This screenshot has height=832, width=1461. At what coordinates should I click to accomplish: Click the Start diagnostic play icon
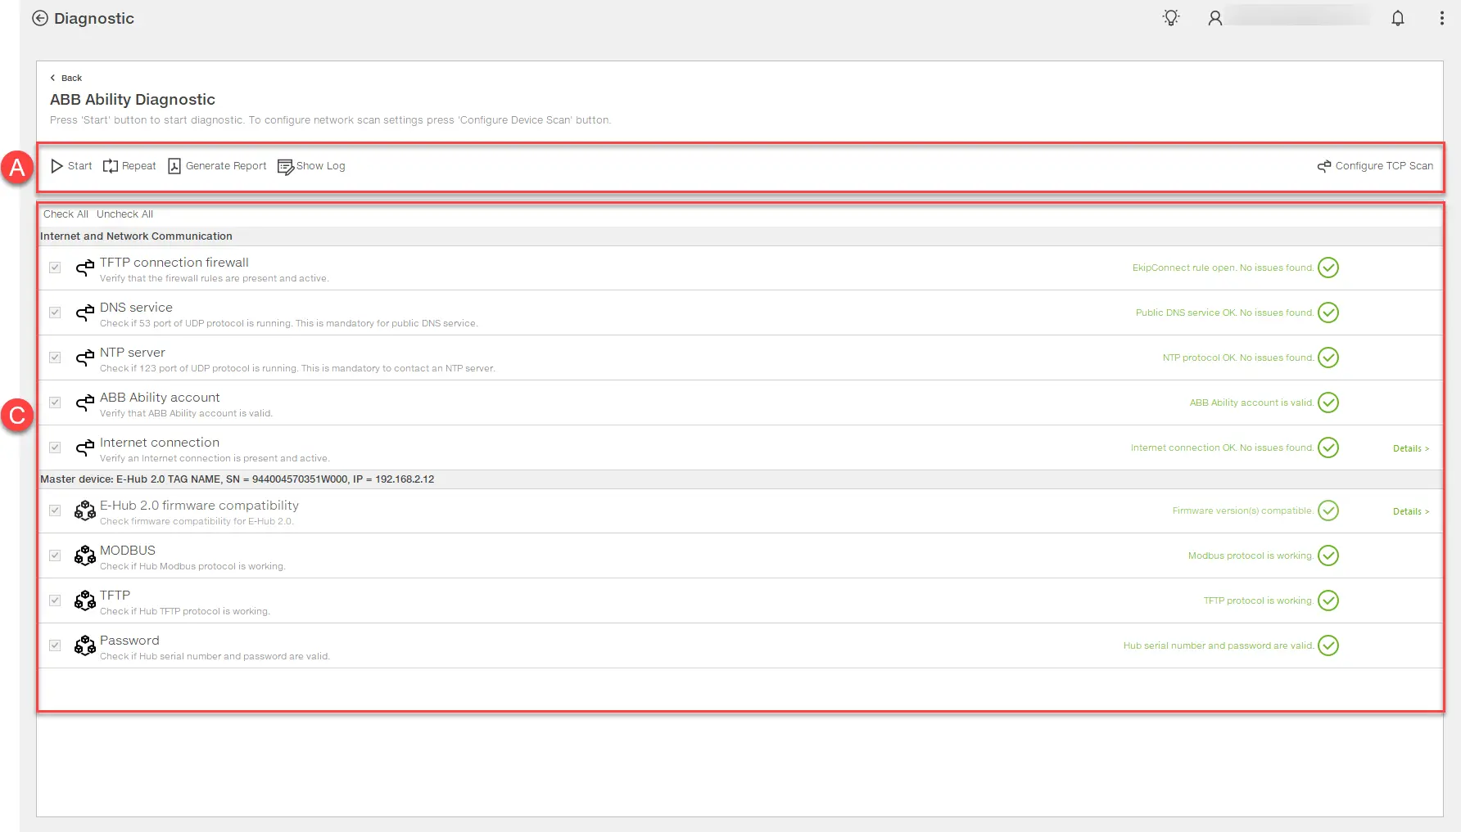point(57,166)
